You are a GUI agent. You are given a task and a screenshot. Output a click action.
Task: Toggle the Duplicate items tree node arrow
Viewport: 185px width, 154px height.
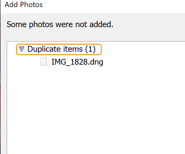click(x=21, y=49)
